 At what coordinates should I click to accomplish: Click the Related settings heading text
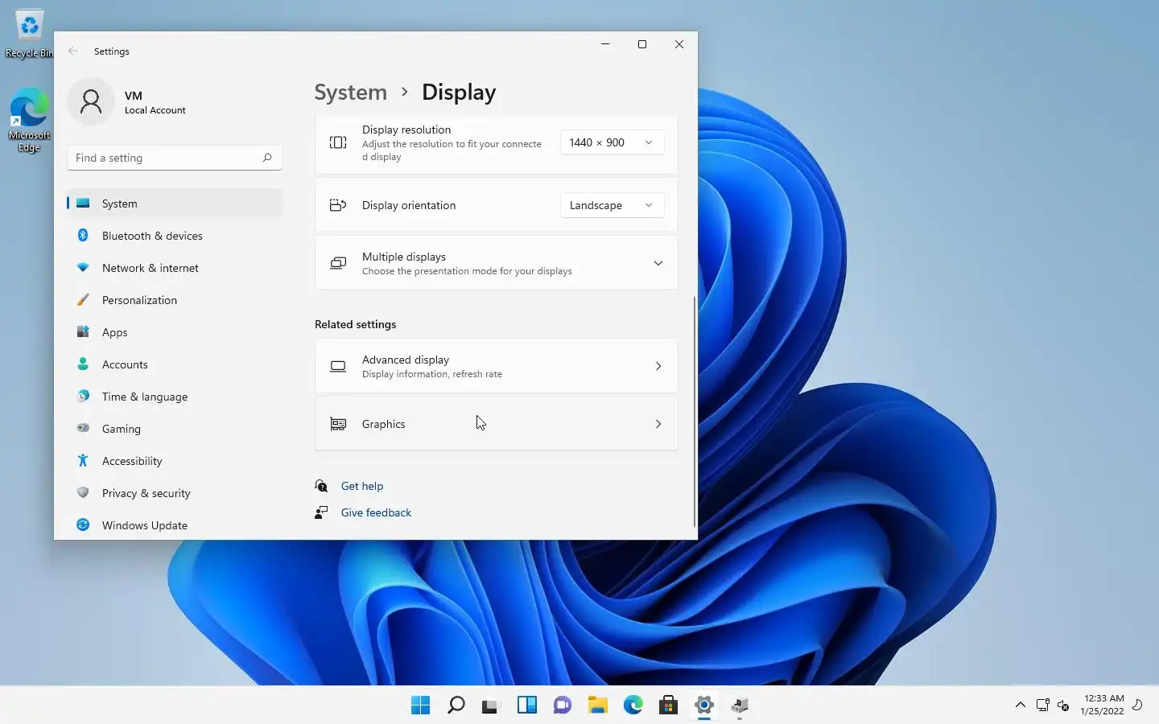[x=355, y=324]
